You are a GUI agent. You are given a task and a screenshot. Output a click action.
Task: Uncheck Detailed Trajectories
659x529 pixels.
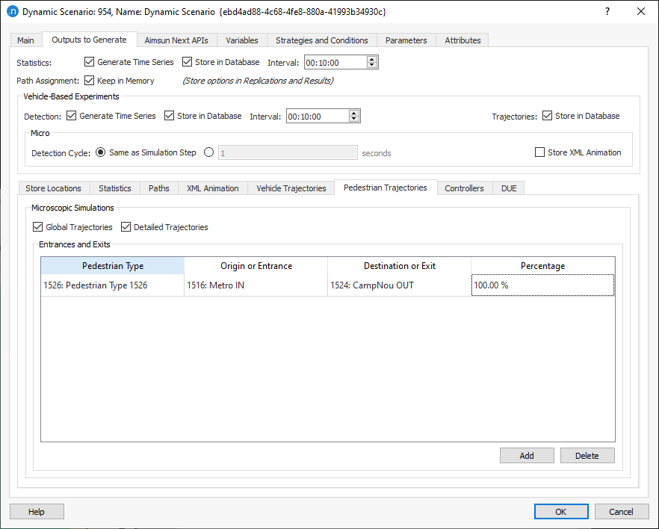point(126,226)
